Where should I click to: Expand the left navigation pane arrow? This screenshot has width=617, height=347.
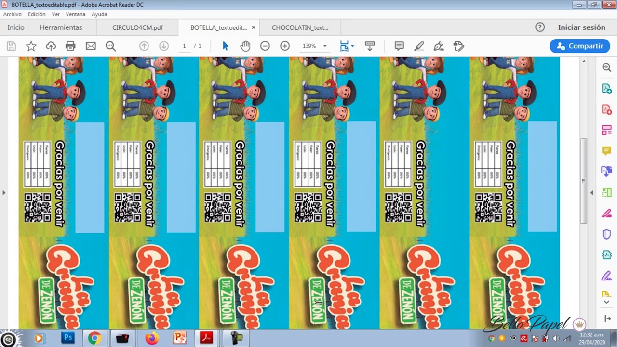tap(4, 193)
